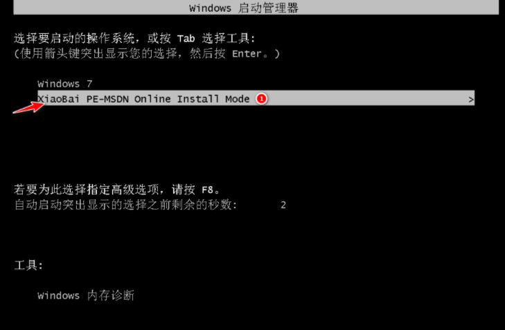505x330 pixels.
Task: Select XiaoBai PE-MSDN Online Install Mode entry
Action: click(x=256, y=98)
